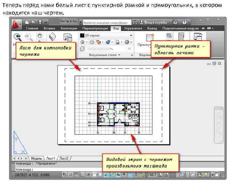Toggle Polar tracking in status bar
This screenshot has height=188, width=251.
pyautogui.click(x=88, y=175)
